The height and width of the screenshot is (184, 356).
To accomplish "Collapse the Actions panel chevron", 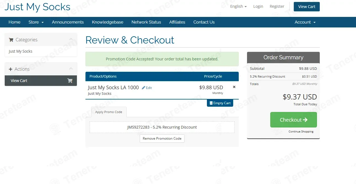I will point(71,69).
